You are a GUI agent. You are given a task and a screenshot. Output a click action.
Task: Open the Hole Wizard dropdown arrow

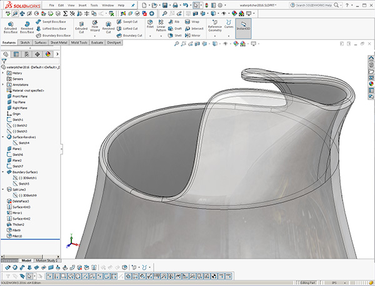[95, 36]
